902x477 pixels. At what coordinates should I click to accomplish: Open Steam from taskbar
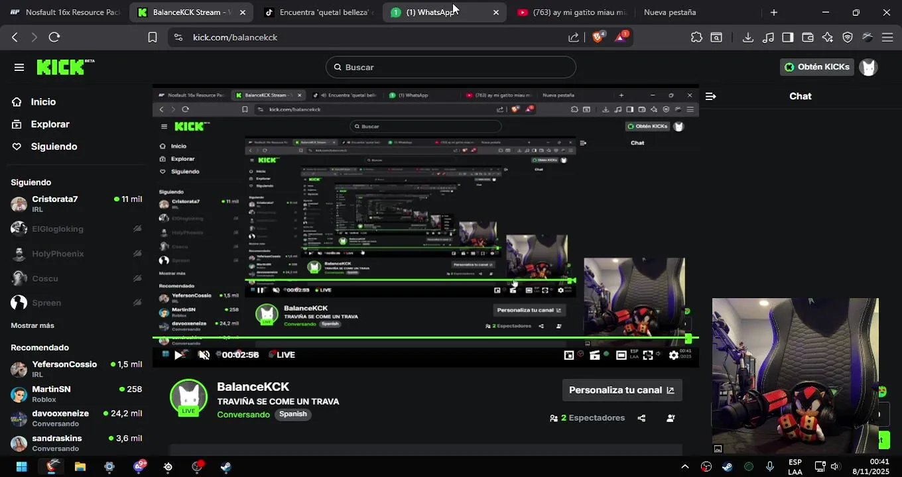coord(226,466)
